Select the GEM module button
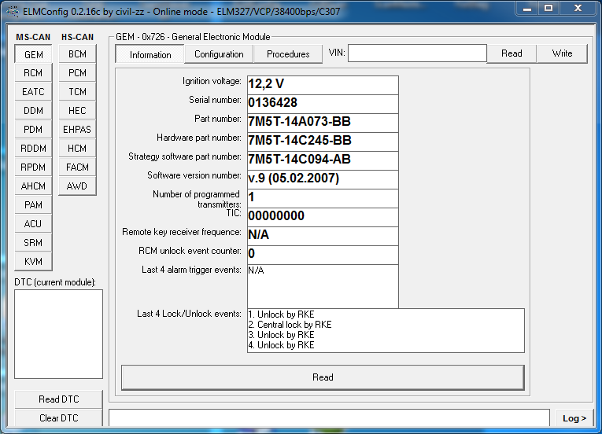This screenshot has height=434, width=602. click(x=33, y=54)
